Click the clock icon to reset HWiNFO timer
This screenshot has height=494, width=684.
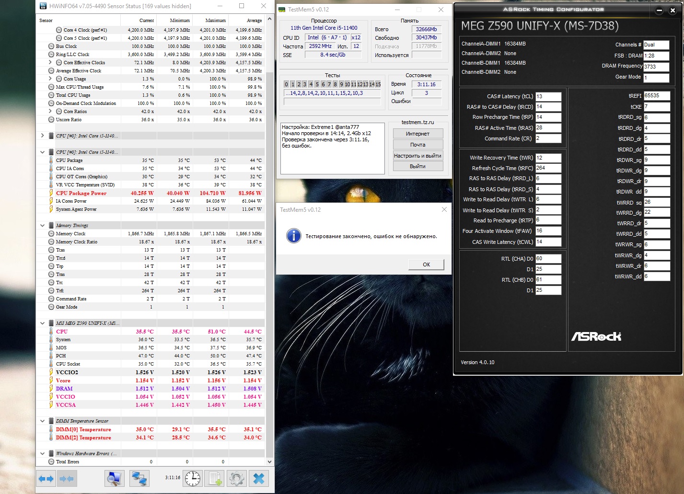(192, 478)
